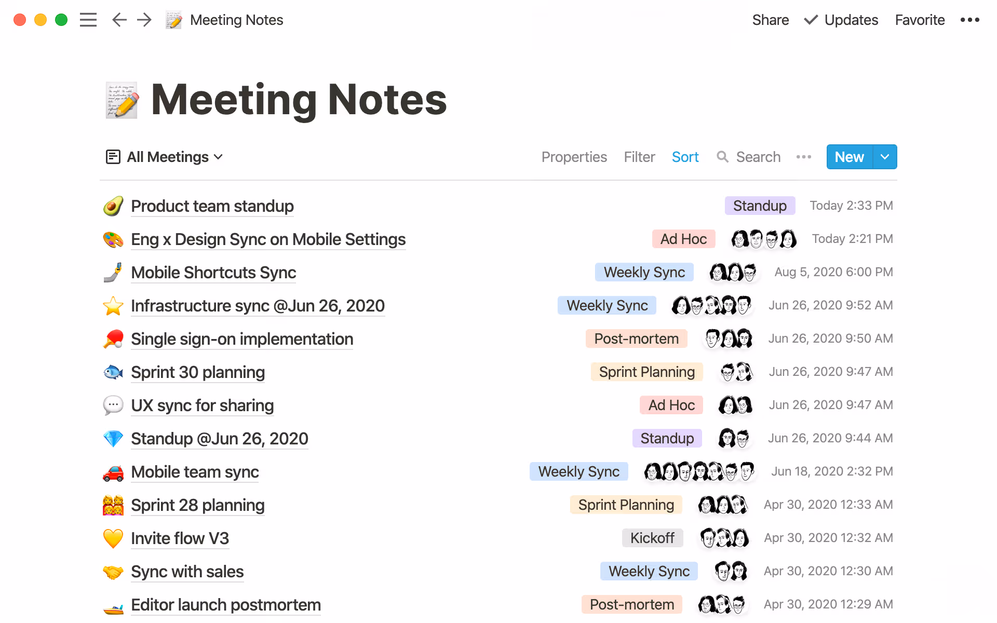Expand the New button dropdown arrow
Screen dimensions: 997x623
pos(885,157)
